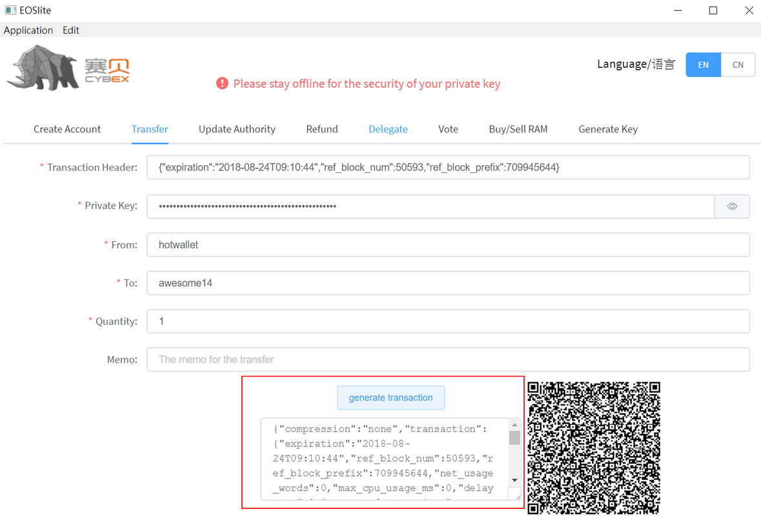Switch to the Delegate tab
The image size is (761, 516).
tap(389, 129)
